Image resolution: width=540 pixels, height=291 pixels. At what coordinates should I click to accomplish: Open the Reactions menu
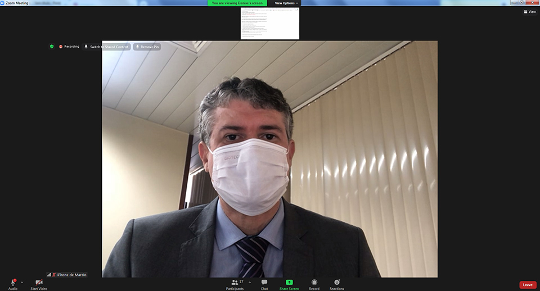coord(336,282)
